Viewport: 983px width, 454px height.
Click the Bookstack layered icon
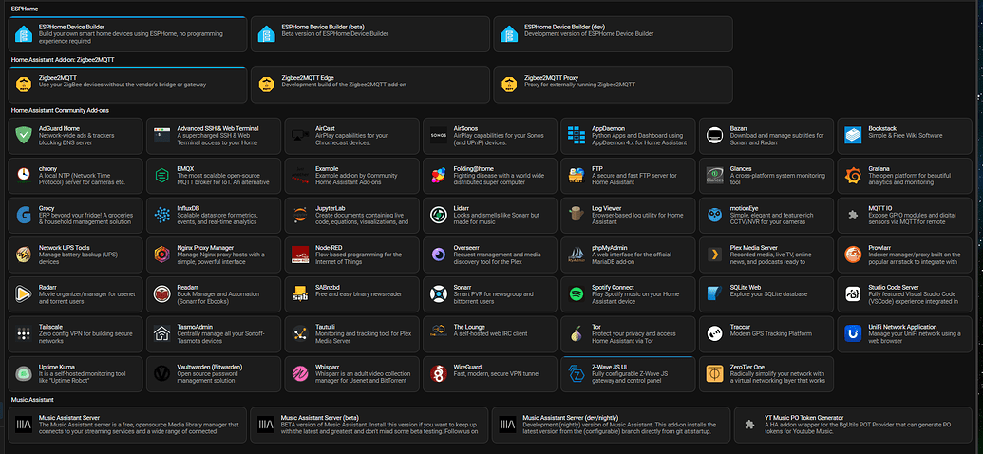click(x=853, y=135)
